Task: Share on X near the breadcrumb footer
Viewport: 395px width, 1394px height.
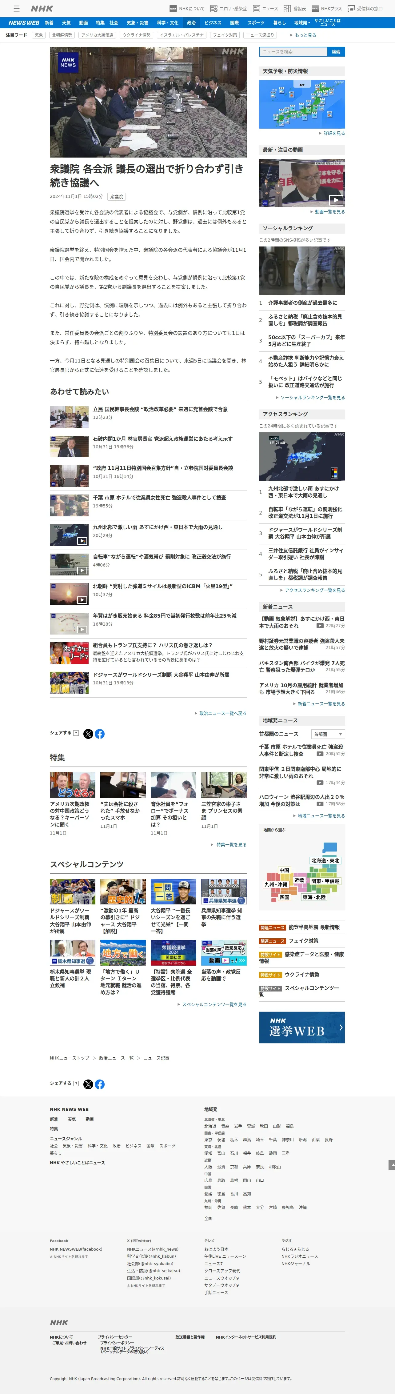Action: coord(88,1084)
